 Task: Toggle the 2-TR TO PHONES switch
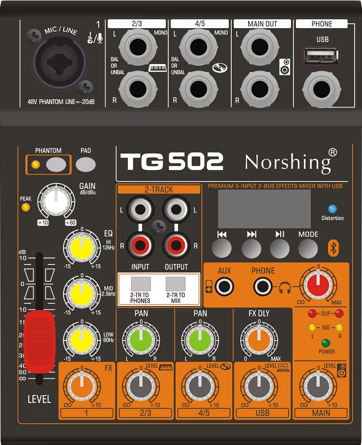[141, 284]
